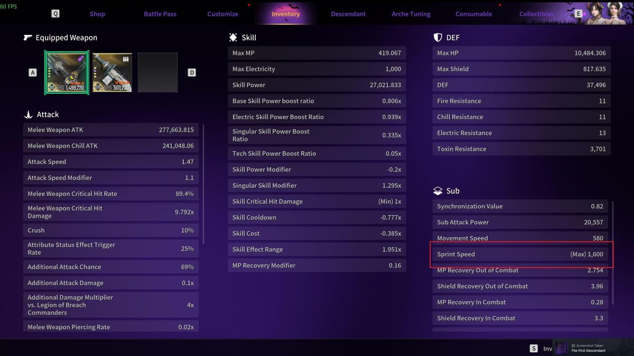
Task: Click the empty third weapon slot
Action: [x=157, y=72]
